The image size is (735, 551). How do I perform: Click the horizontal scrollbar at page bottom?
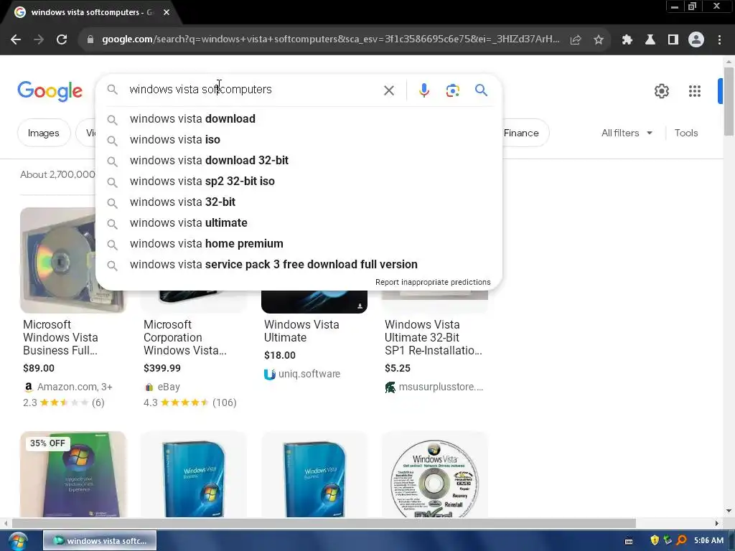pos(324,523)
